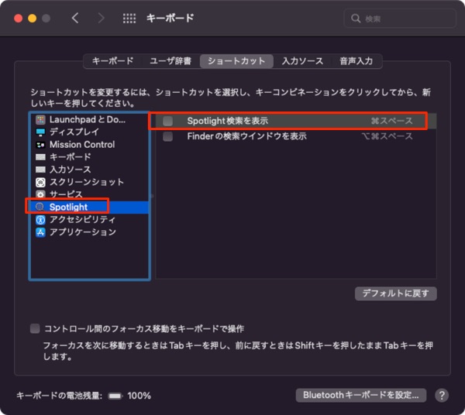Select スクリーンショット category row
Image resolution: width=465 pixels, height=415 pixels.
(90, 182)
